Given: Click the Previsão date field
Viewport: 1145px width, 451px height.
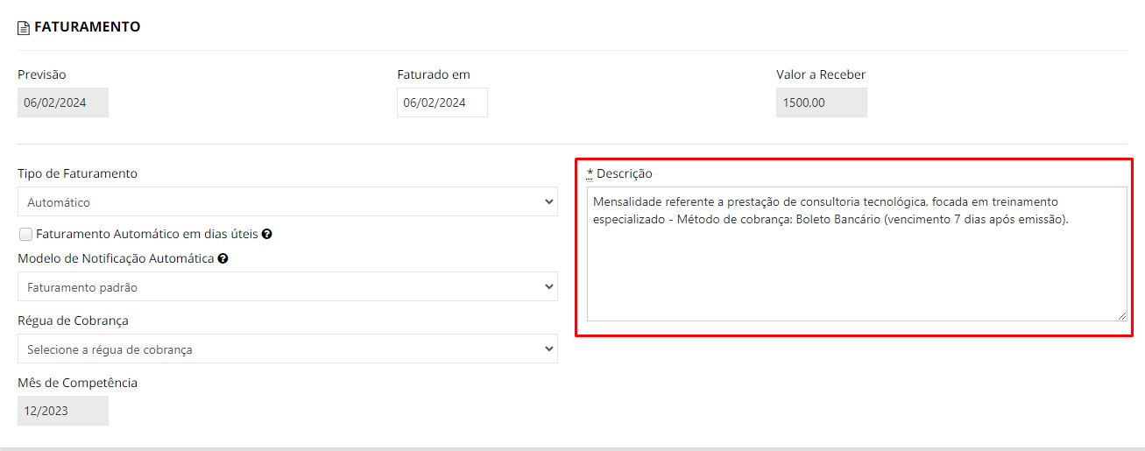Looking at the screenshot, I should (63, 102).
